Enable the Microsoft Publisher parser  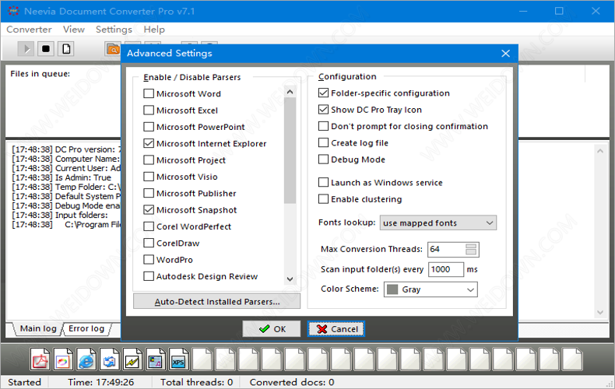[149, 193]
